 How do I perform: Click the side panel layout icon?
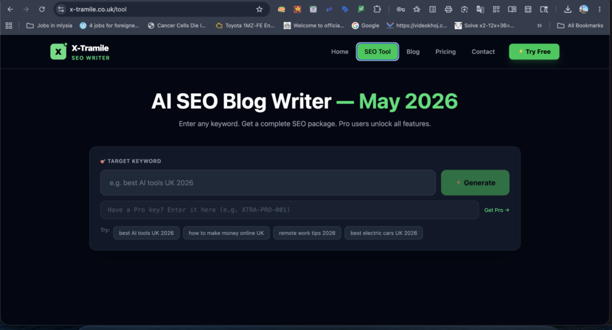pyautogui.click(x=528, y=10)
